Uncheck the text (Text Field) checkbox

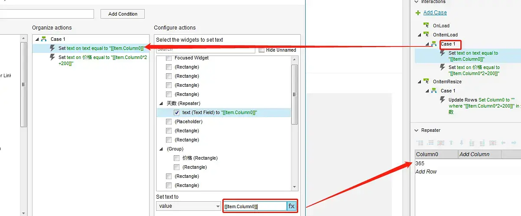(x=177, y=112)
